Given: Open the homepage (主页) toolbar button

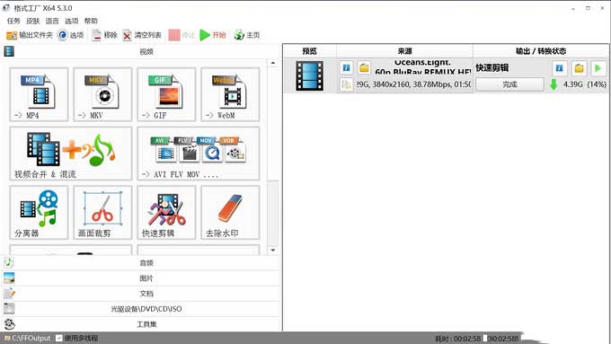Looking at the screenshot, I should pyautogui.click(x=247, y=35).
